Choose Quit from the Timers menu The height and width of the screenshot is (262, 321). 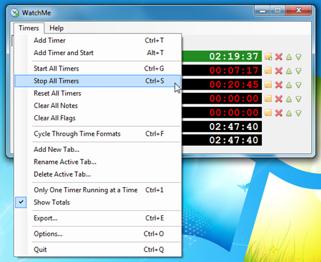[x=98, y=249]
